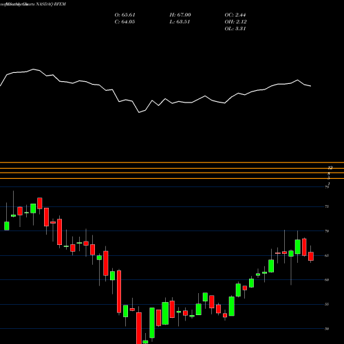This screenshot has width=344, height=344.
Task: Click the end of the white line graph
Action: coord(311,86)
